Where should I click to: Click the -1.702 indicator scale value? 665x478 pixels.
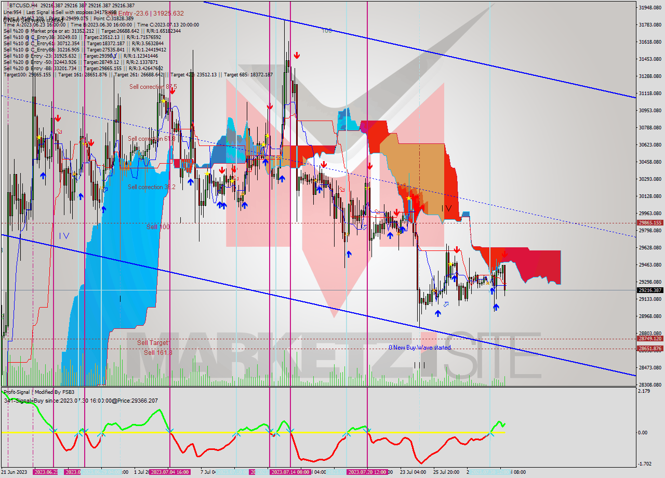[645, 464]
